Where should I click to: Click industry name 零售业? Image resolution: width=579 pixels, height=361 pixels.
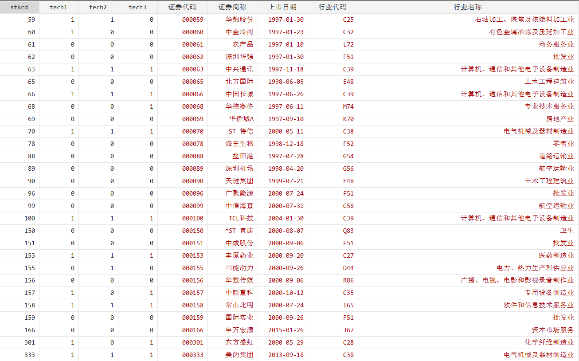(563, 144)
